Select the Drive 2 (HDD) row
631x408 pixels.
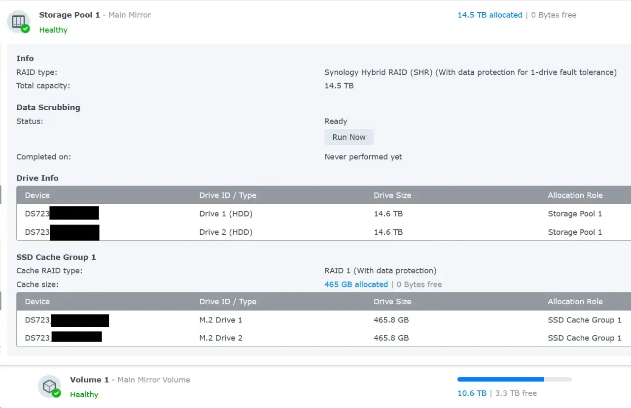tap(323, 232)
